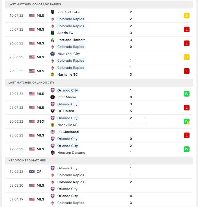198x207 pixels.
Task: Click the draw badge for Real Salt Lake match
Action: (186, 16)
